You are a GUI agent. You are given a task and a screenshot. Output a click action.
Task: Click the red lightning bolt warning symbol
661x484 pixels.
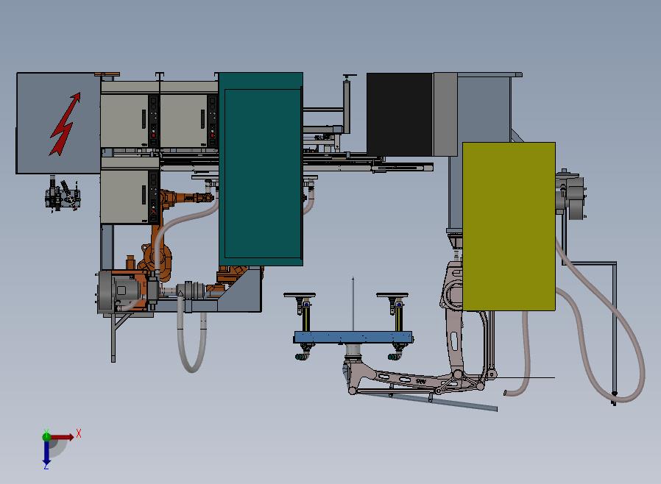pyautogui.click(x=65, y=124)
